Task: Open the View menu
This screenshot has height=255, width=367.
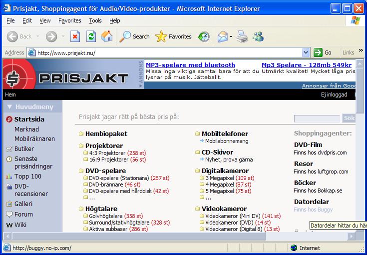Action: point(45,20)
